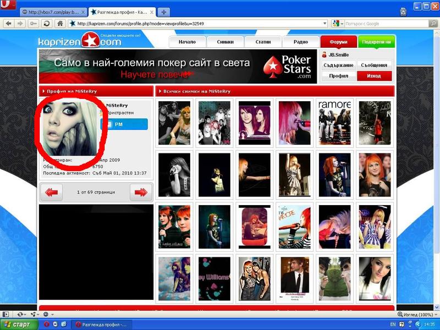Open the Изглед (100%) zoom dropdown
Screen dimensions: 440x330
[417, 315]
